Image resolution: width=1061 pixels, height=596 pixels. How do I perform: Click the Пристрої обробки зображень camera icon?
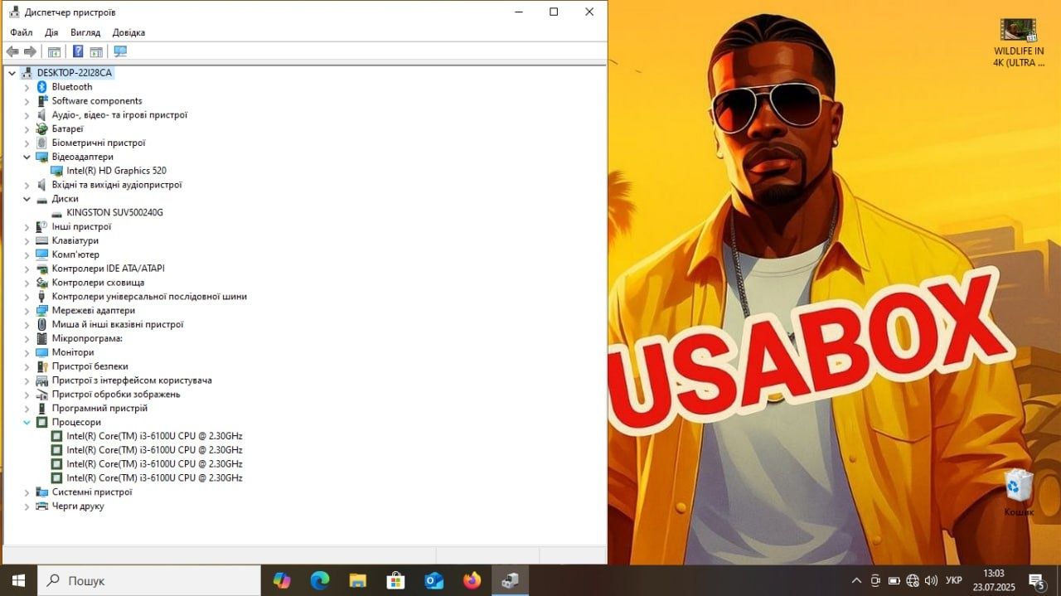42,394
